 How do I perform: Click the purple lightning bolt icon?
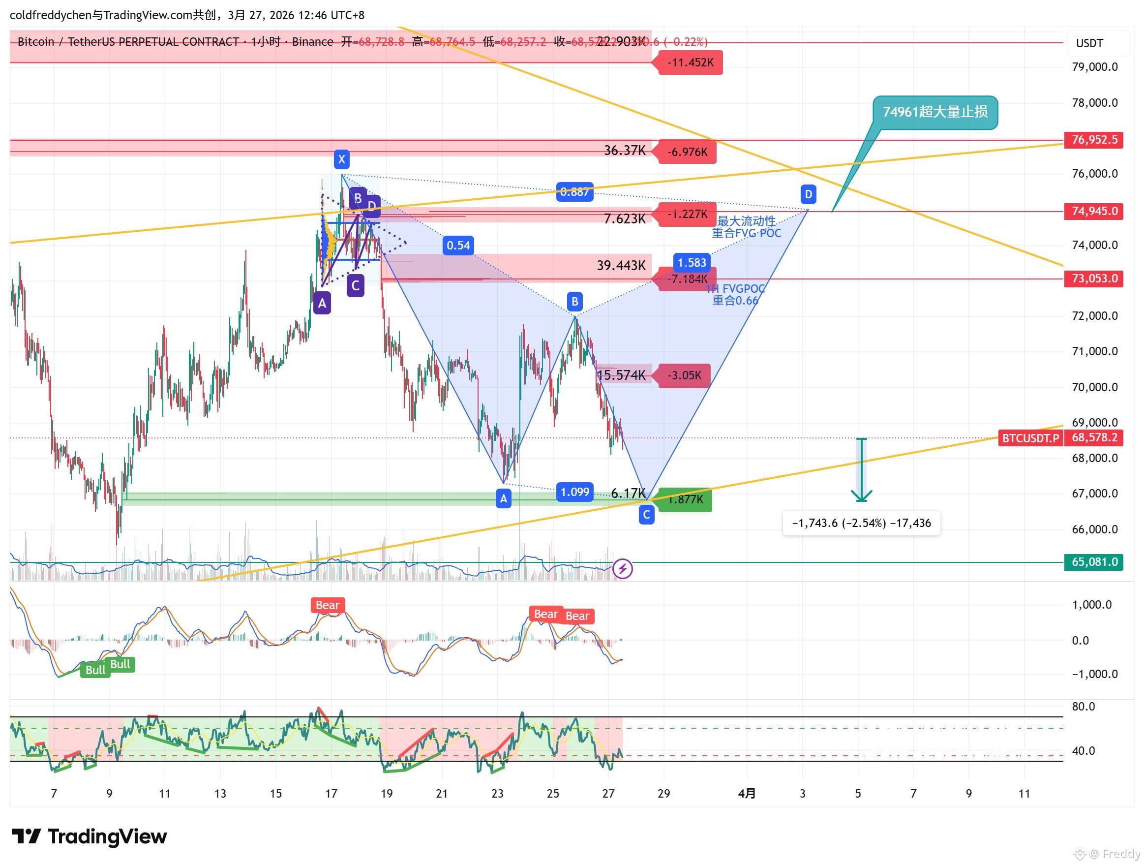[x=622, y=569]
